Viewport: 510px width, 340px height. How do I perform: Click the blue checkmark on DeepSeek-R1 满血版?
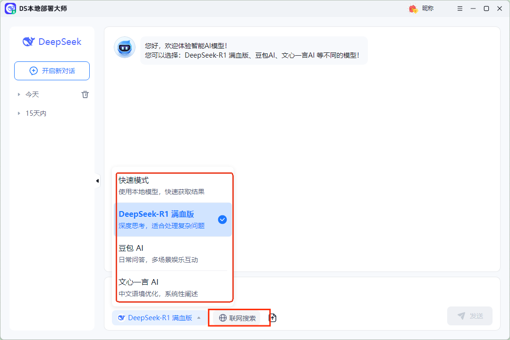(x=222, y=220)
